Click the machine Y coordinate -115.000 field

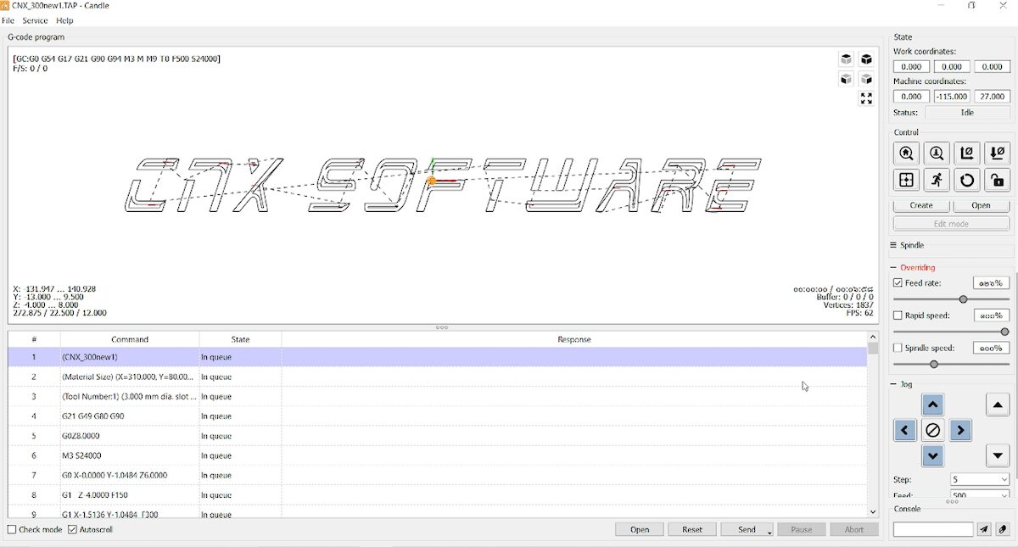coord(952,97)
